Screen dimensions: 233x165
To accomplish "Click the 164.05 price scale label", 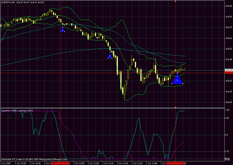I will [x=229, y=102].
